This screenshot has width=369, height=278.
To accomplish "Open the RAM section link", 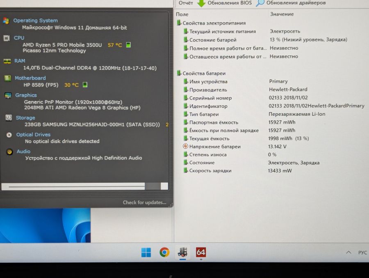I will [20, 61].
